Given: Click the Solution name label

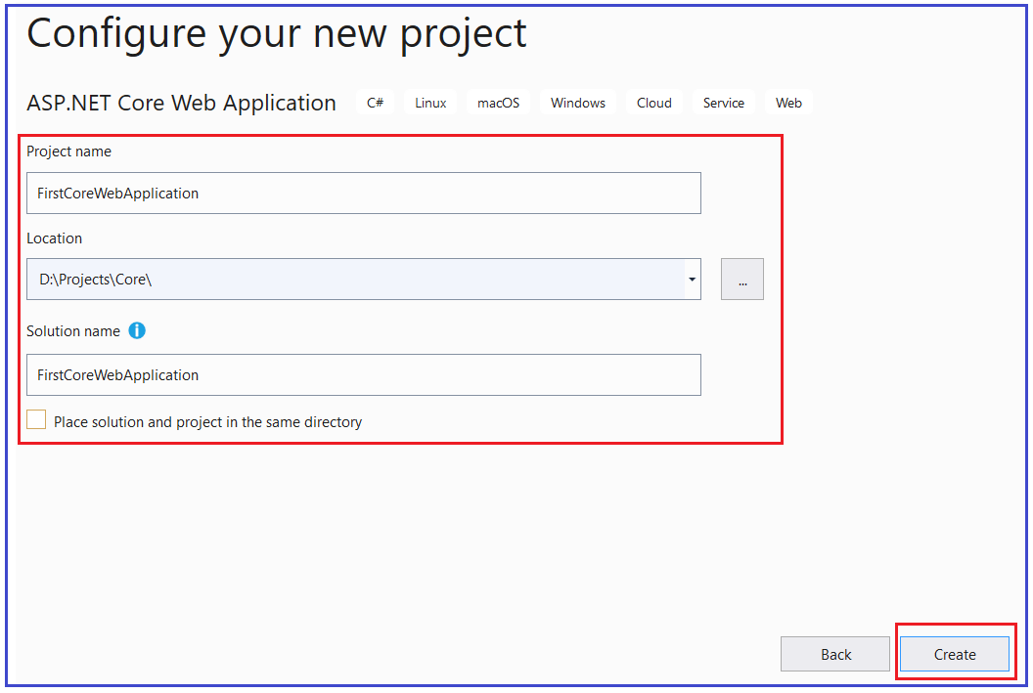Looking at the screenshot, I should tap(73, 331).
